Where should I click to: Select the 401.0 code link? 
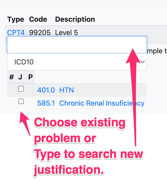46,90
